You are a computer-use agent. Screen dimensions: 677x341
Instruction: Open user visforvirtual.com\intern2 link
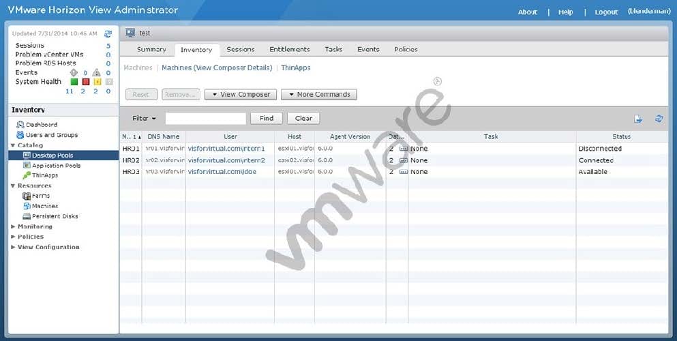click(226, 160)
